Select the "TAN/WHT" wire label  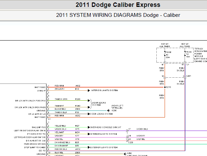[59, 106]
